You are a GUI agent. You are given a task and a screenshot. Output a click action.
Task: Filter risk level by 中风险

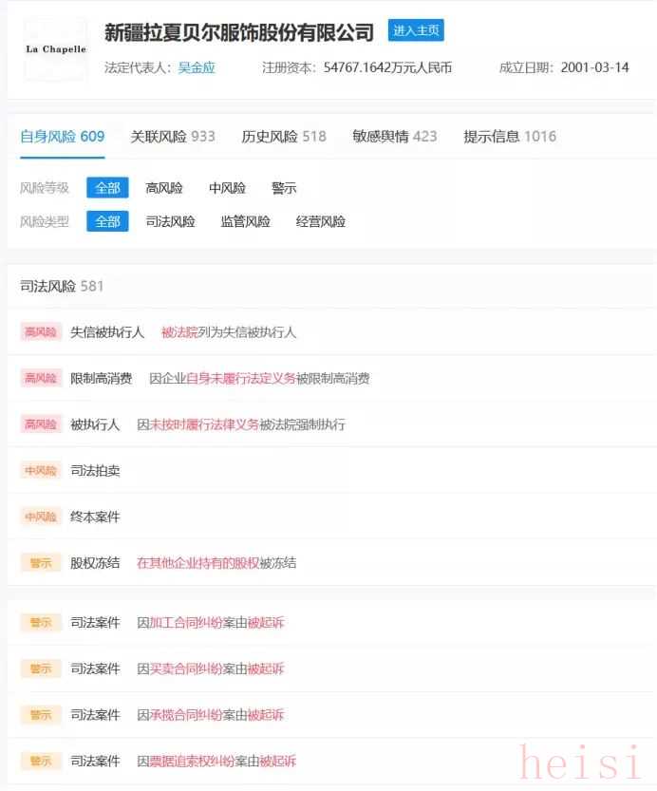228,188
